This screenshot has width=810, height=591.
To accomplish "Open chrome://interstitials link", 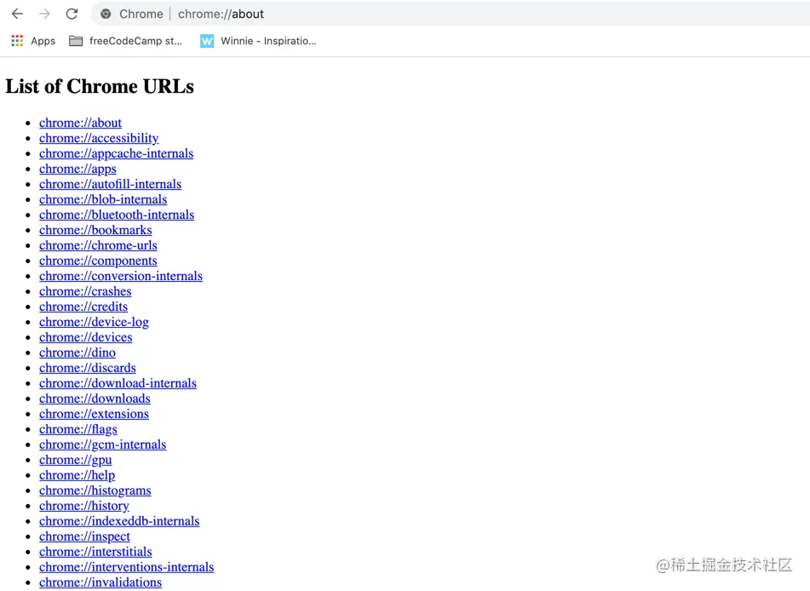I will point(95,553).
